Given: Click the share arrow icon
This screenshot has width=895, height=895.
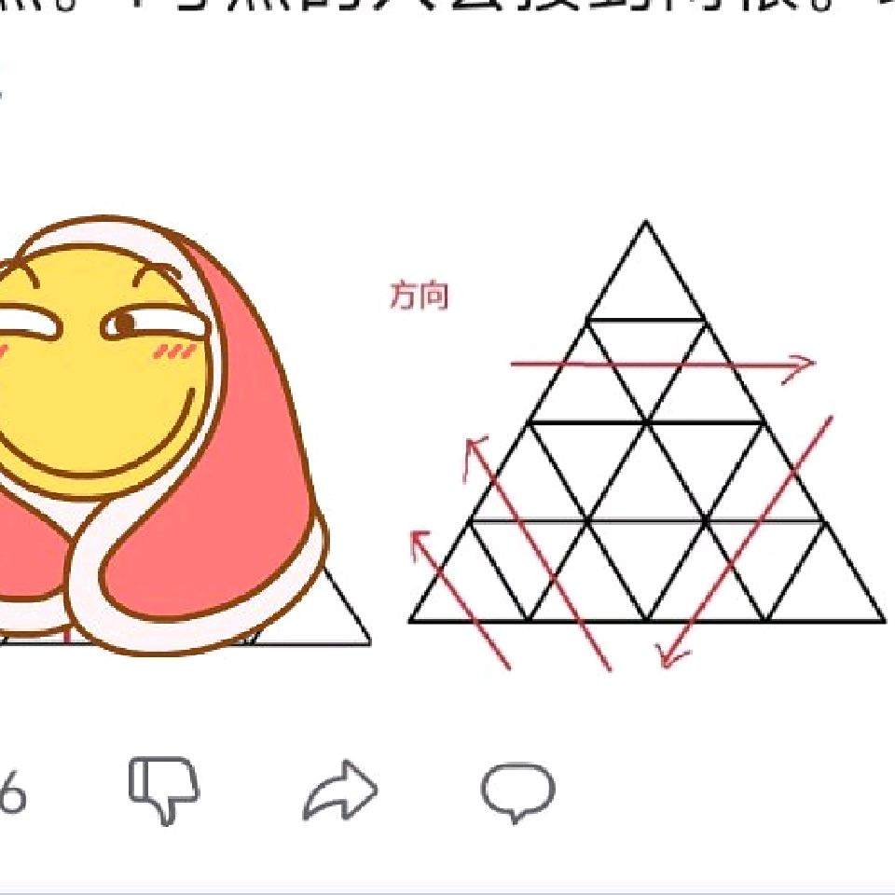Looking at the screenshot, I should tap(340, 790).
